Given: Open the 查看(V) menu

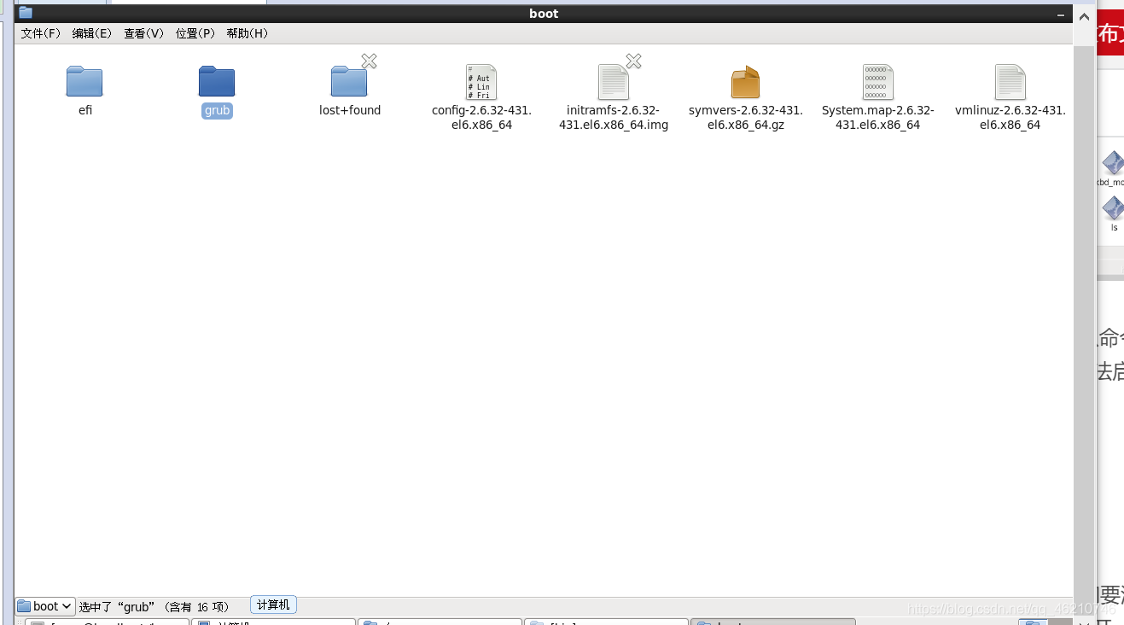Looking at the screenshot, I should (143, 33).
